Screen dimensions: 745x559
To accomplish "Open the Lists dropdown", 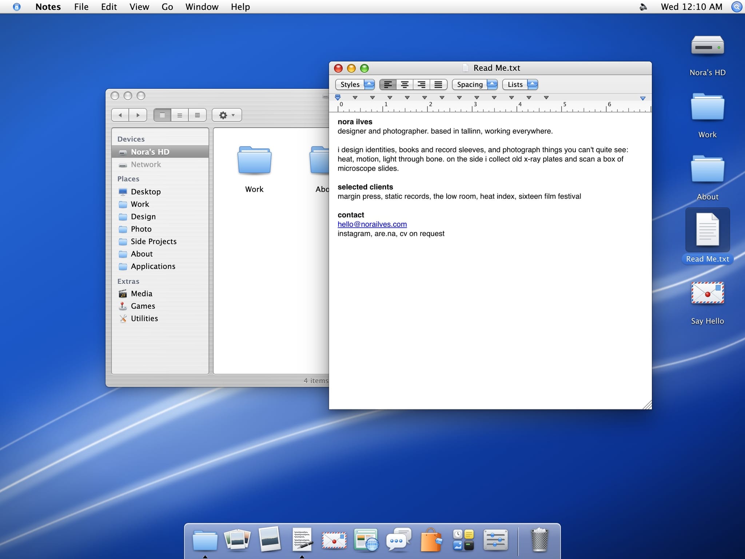I will [520, 84].
